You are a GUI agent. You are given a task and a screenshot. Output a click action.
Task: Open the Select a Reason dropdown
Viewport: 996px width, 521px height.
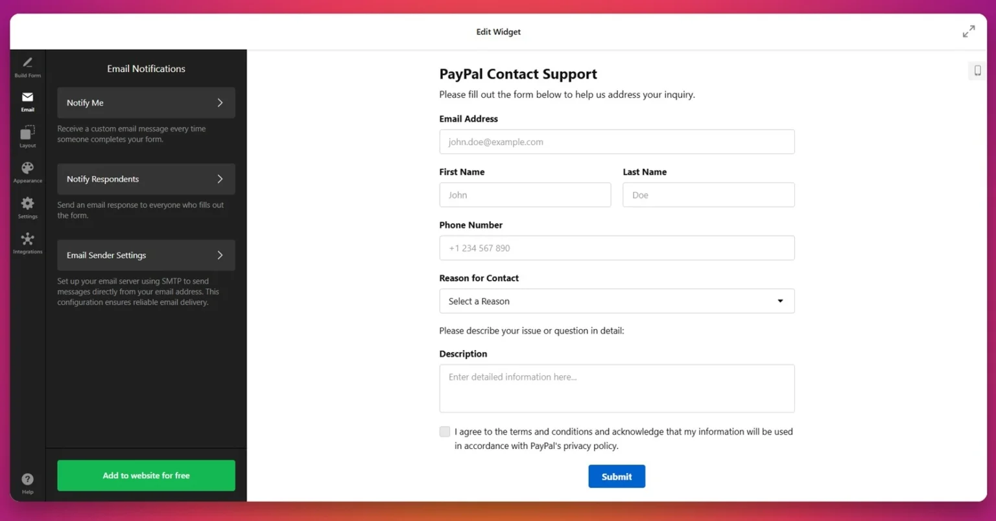point(617,301)
